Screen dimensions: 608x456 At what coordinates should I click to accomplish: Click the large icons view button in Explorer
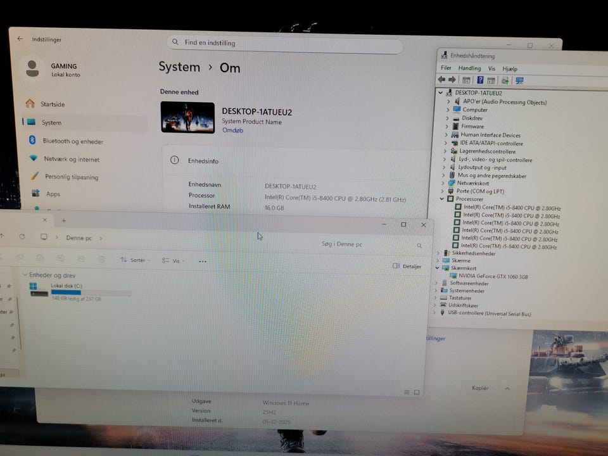click(417, 393)
